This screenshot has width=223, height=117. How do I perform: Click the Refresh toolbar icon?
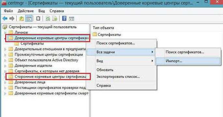(48, 18)
